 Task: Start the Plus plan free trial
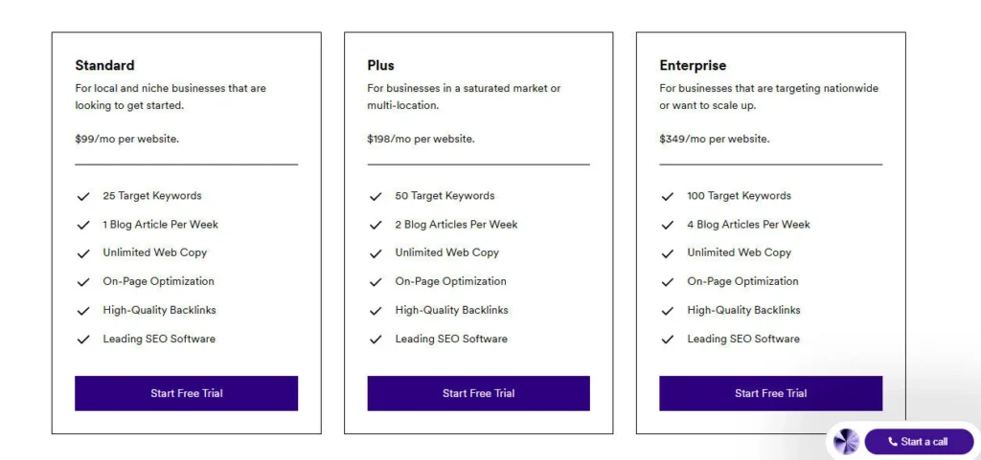coord(478,393)
